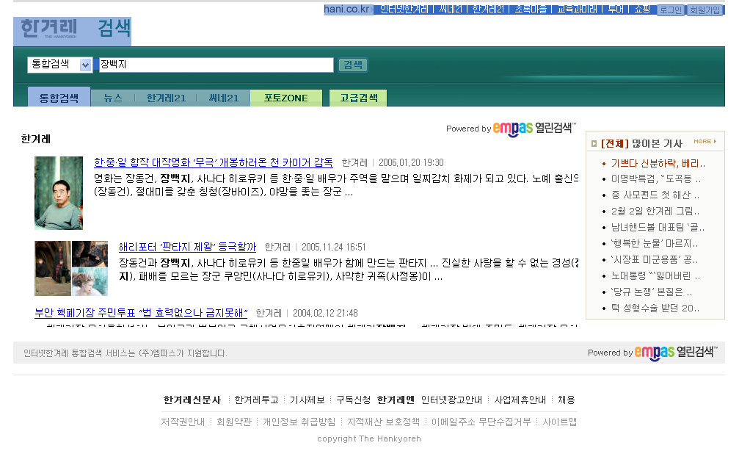Open 개인정보 취급방침 footer link
739x462 pixels.
point(299,422)
